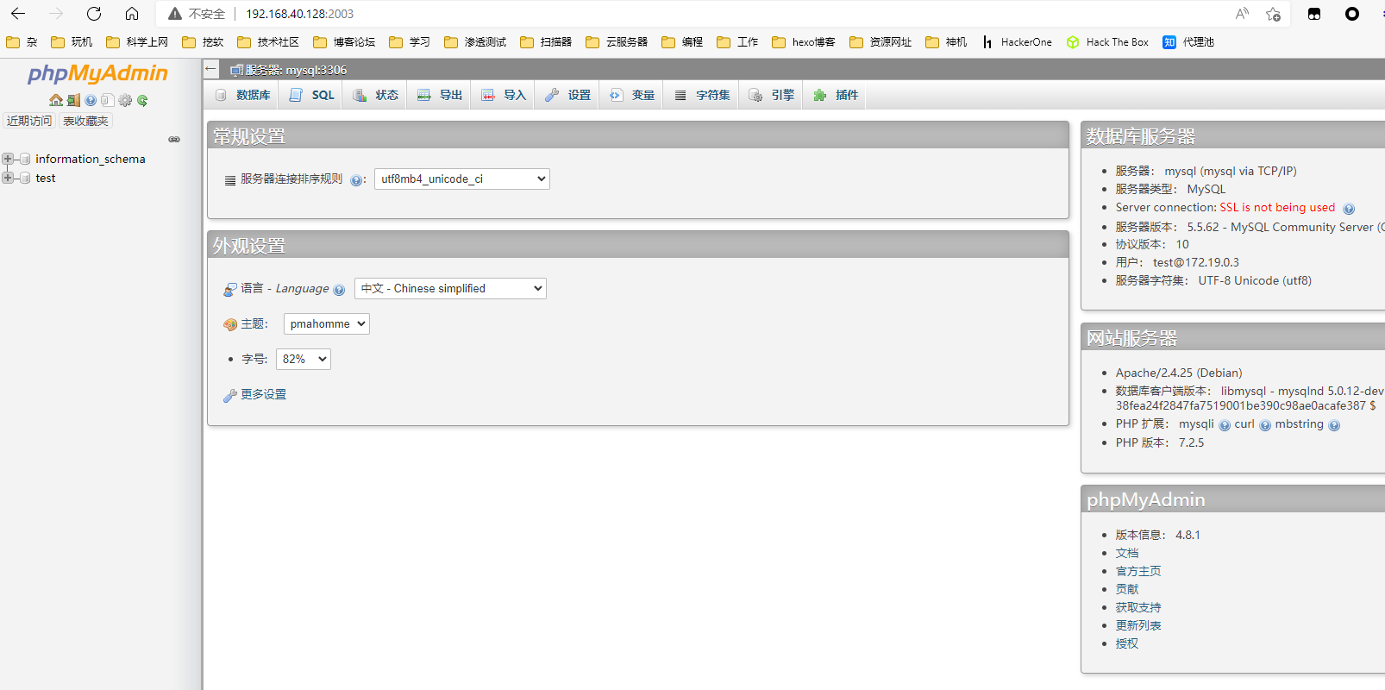Open the 插件 plugins tab
Viewport: 1385px width, 690px height.
coord(836,95)
